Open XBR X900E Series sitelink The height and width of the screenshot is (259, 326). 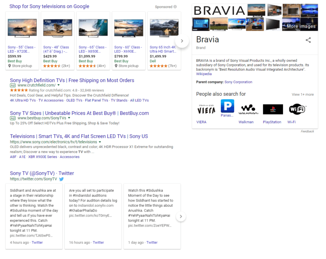point(43,157)
